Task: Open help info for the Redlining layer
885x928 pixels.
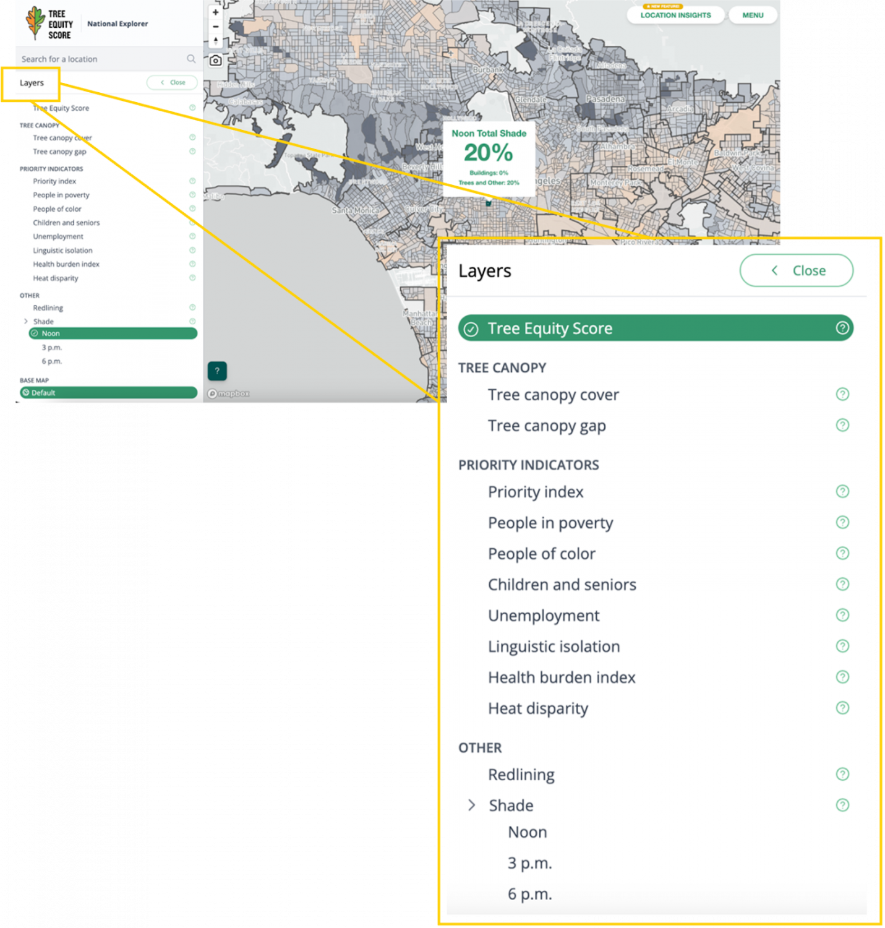Action: (842, 773)
